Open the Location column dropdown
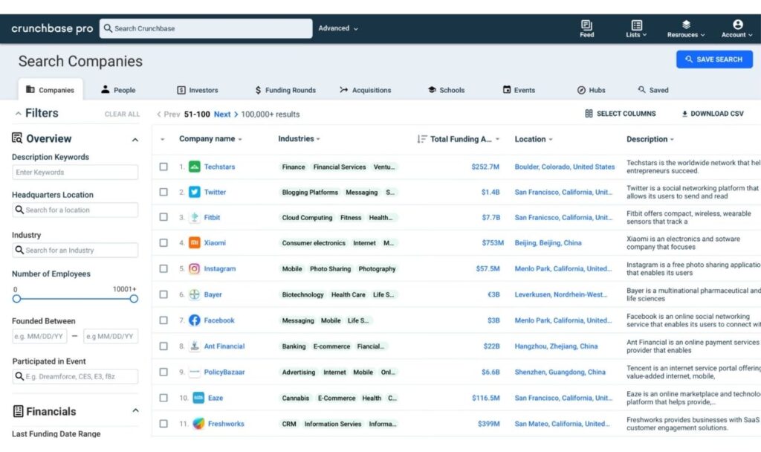The image size is (761, 452). [x=551, y=140]
